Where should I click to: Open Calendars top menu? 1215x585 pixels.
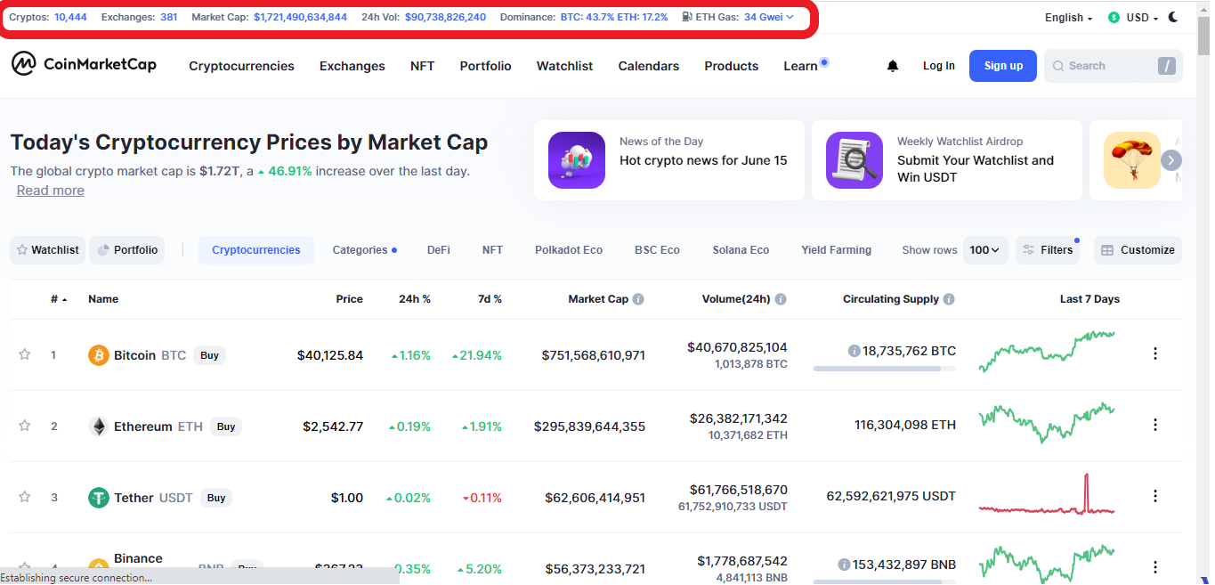(x=649, y=66)
